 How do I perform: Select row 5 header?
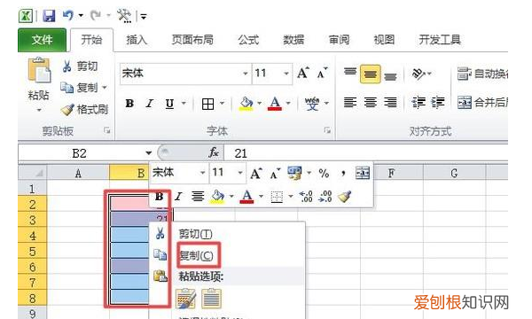tap(32, 251)
